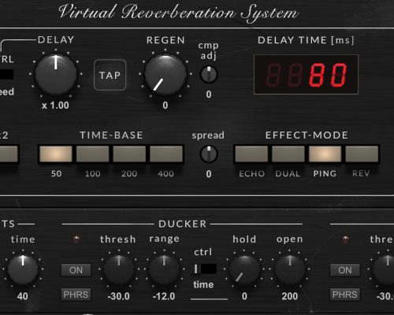Adjust the DELAY knob
Screen dimensions: 394x315
(x=56, y=74)
